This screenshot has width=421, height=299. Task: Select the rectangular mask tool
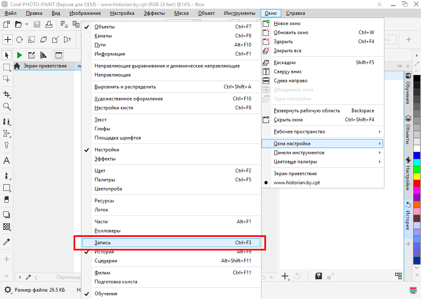(7, 67)
